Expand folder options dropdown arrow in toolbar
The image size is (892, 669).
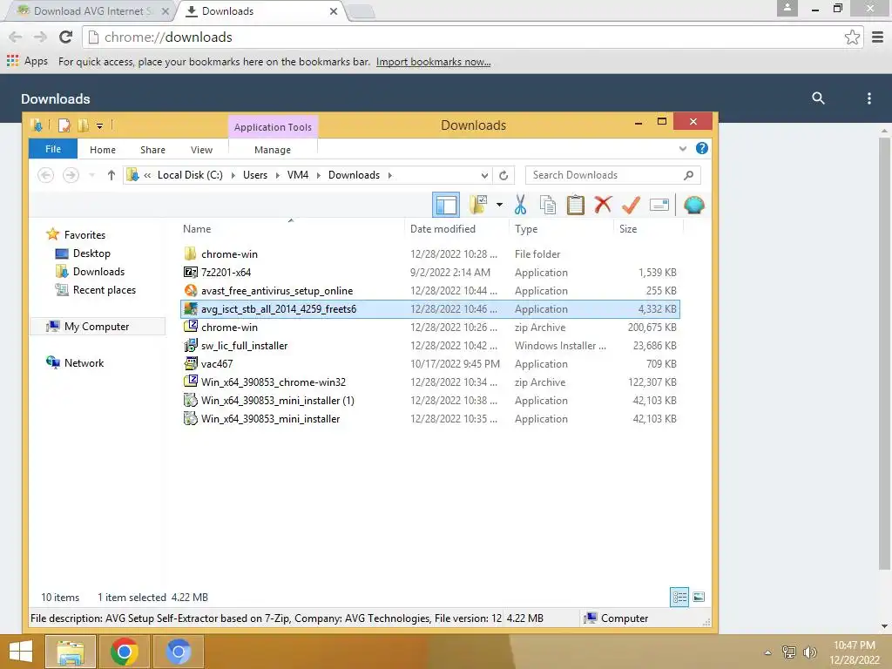[499, 205]
